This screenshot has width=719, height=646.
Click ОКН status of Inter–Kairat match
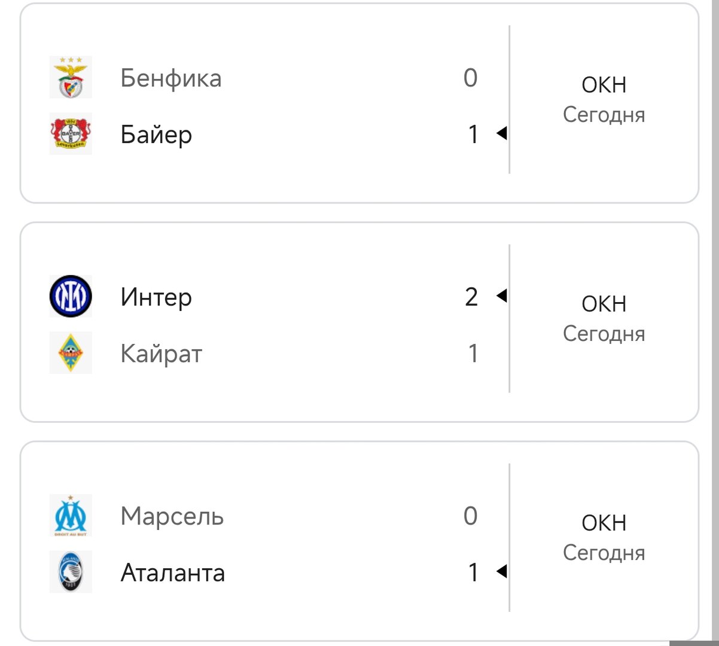click(x=604, y=304)
